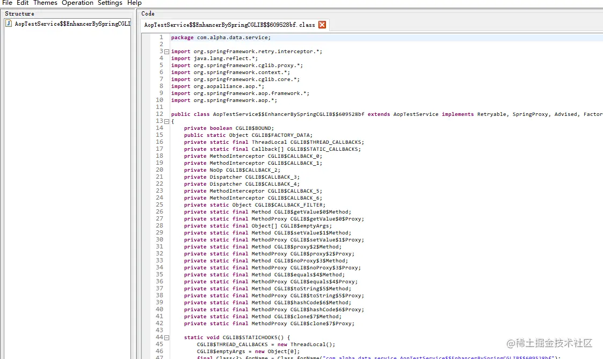Click the public class declaration on line 12
This screenshot has height=359, width=603.
[x=387, y=114]
